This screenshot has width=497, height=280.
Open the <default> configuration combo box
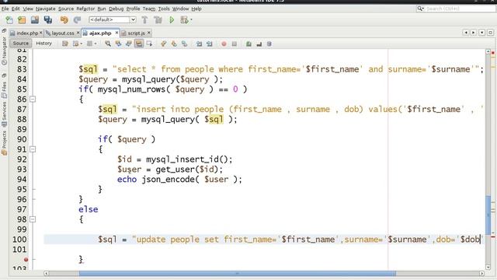112,19
